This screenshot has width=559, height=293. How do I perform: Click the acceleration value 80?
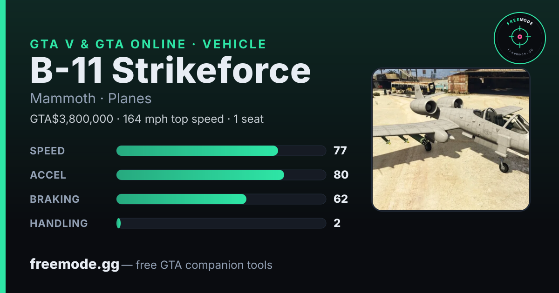coord(341,175)
